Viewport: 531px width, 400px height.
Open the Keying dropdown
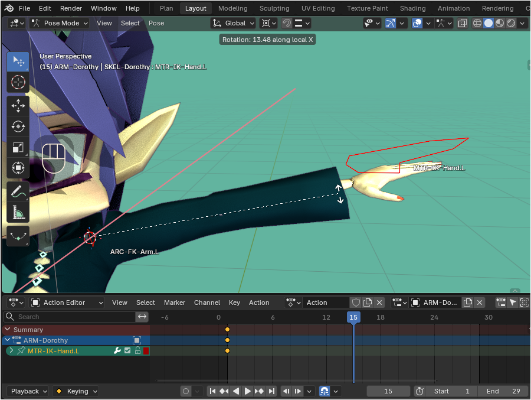(x=76, y=391)
